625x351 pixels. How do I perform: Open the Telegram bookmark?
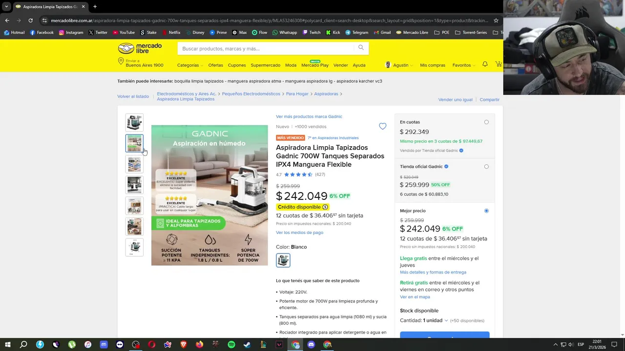coord(357,33)
